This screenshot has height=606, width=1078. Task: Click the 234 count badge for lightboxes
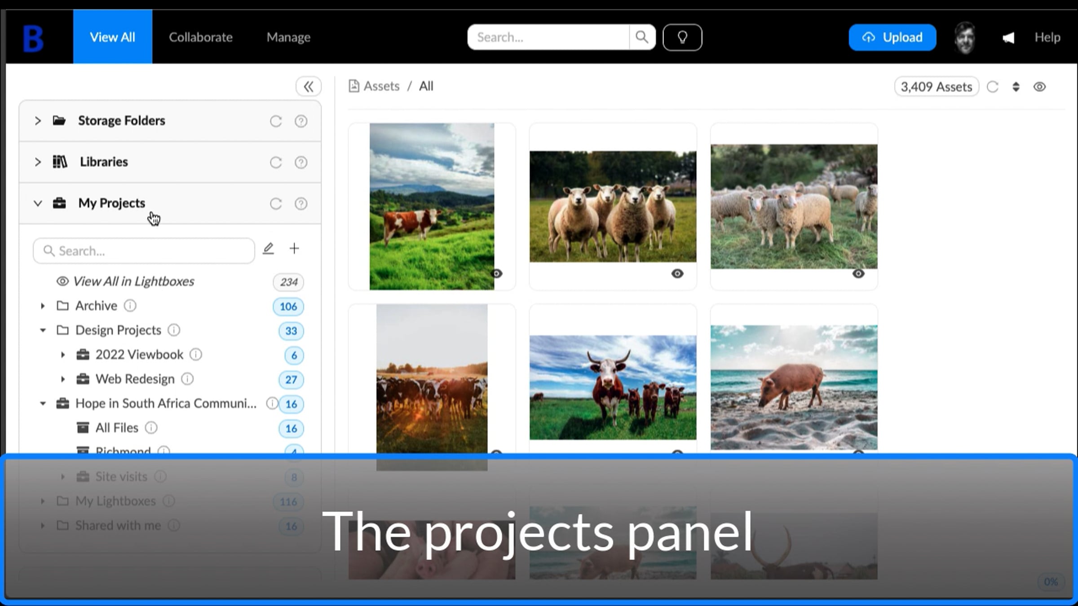(x=288, y=282)
